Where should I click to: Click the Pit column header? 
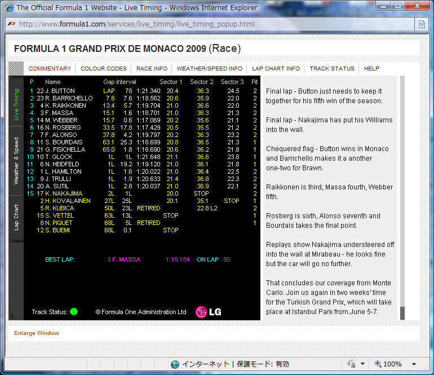click(x=254, y=82)
